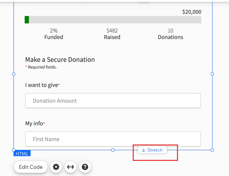
Task: Click the green filled progress bar segment
Action: [x=27, y=20]
